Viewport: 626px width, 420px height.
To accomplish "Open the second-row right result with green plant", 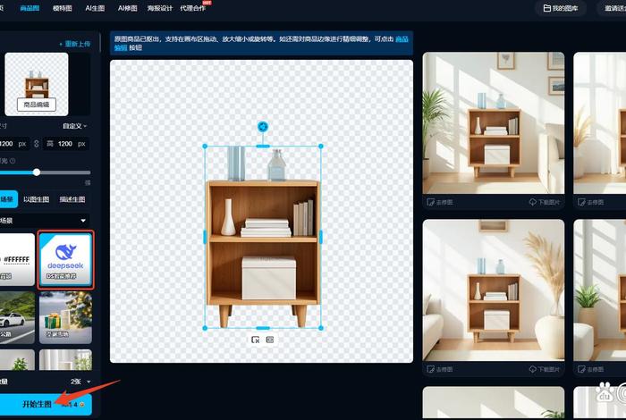I will [x=600, y=290].
